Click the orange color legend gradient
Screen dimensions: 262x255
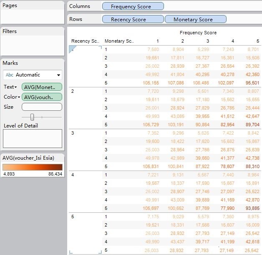(33, 167)
